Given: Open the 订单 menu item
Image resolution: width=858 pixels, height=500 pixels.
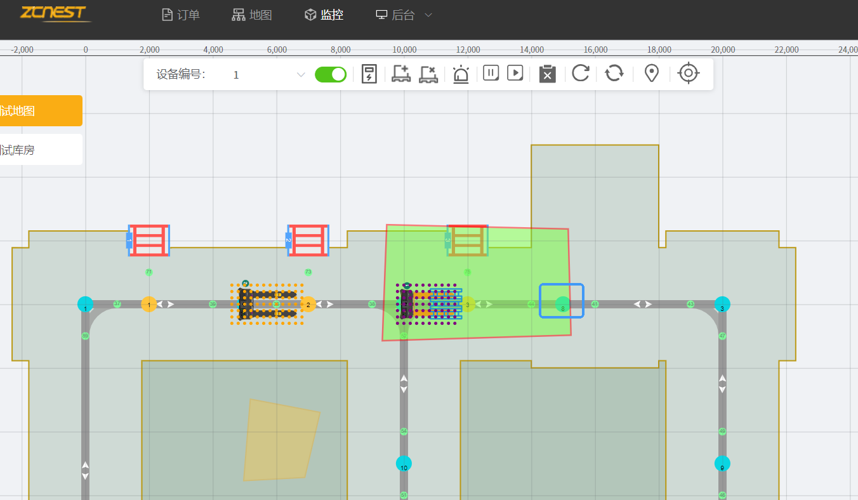Looking at the screenshot, I should click(181, 15).
